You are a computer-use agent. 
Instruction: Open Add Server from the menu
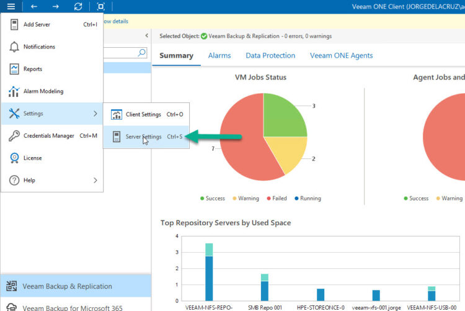pos(37,25)
